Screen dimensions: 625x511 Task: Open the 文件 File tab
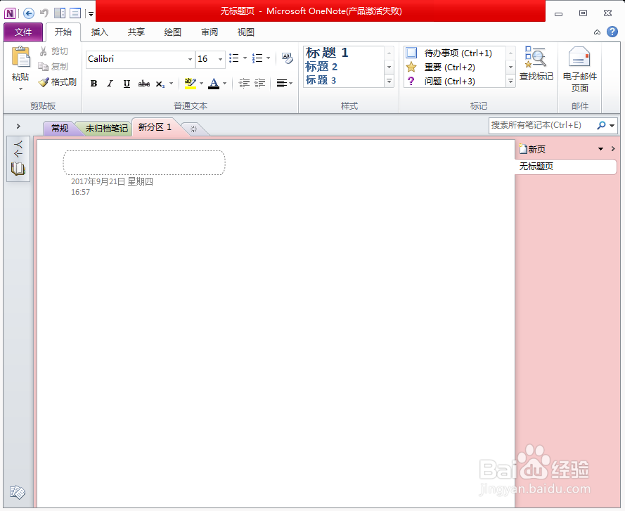[x=23, y=32]
